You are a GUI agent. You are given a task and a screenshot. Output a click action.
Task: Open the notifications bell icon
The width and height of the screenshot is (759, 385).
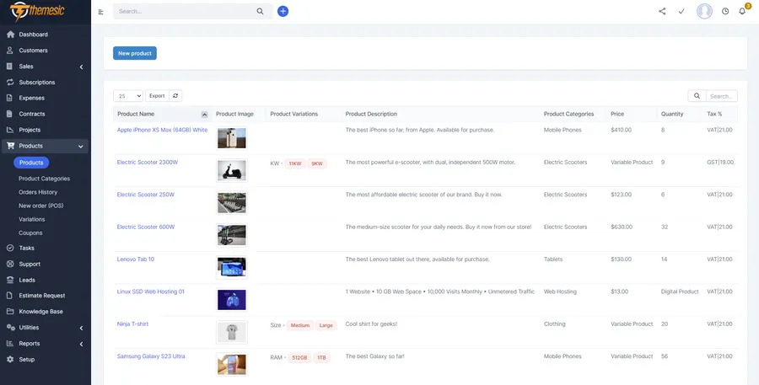(x=742, y=11)
